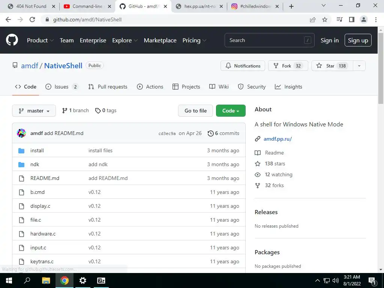The width and height of the screenshot is (384, 288).
Task: Expand the Product menu
Action: point(40,40)
